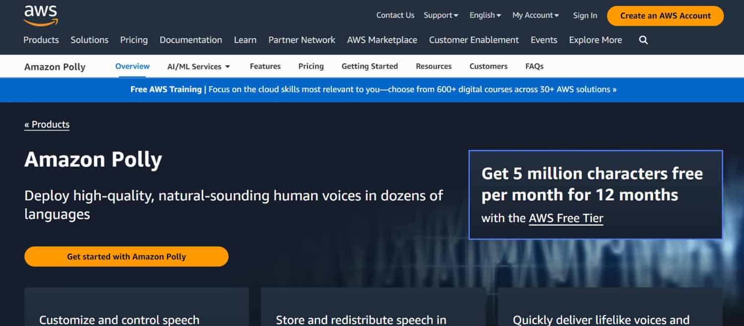Click Create an AWS Account button

(x=665, y=16)
